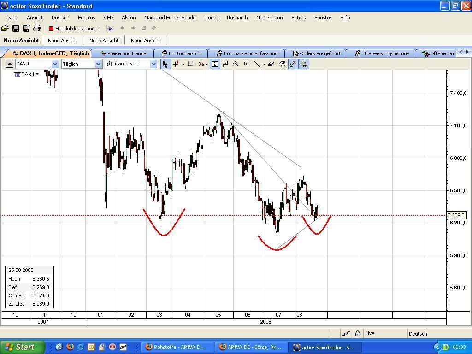The width and height of the screenshot is (472, 354).
Task: Open the Konto menu
Action: point(212,18)
